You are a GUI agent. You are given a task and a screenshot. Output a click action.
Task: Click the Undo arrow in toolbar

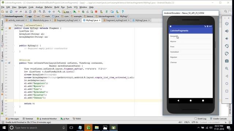click(16, 12)
